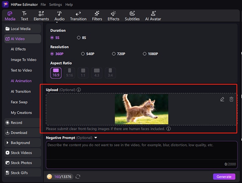
Task: Open Face Swap in the sidebar
Action: 19,102
